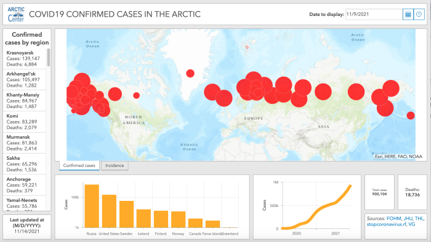The width and height of the screenshot is (431, 242).
Task: Click the small Svalbard marker on map
Action: (x=247, y=47)
